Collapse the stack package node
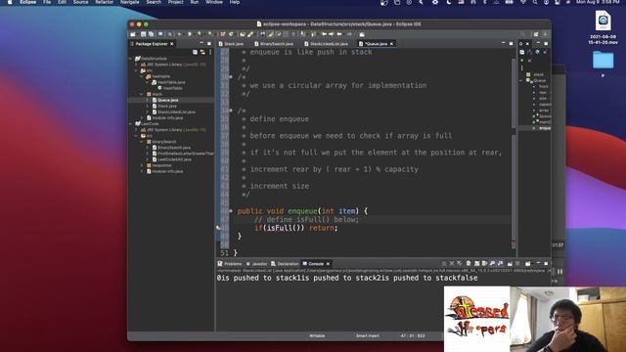This screenshot has height=352, width=626. pos(142,94)
